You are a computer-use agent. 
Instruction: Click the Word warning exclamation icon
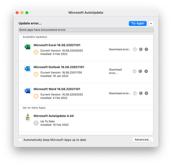click(36, 96)
